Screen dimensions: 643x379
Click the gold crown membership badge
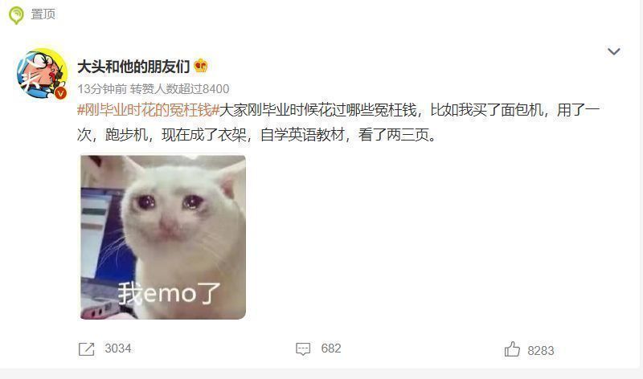(200, 66)
